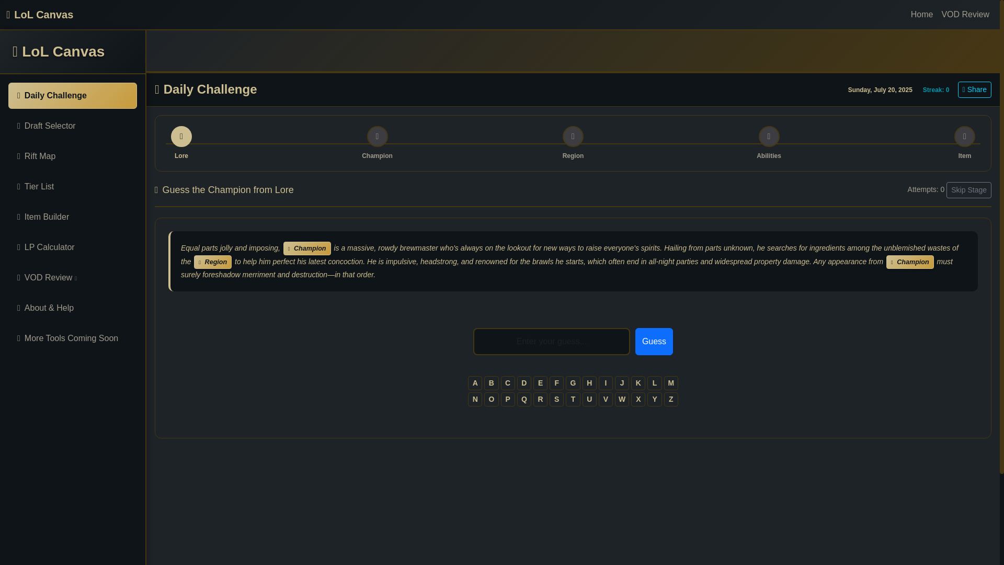Open More Tools Coming Soon entry
Image resolution: width=1004 pixels, height=565 pixels.
pyautogui.click(x=73, y=338)
